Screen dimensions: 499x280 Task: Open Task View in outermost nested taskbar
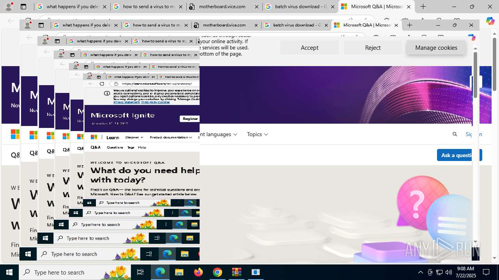(149, 254)
